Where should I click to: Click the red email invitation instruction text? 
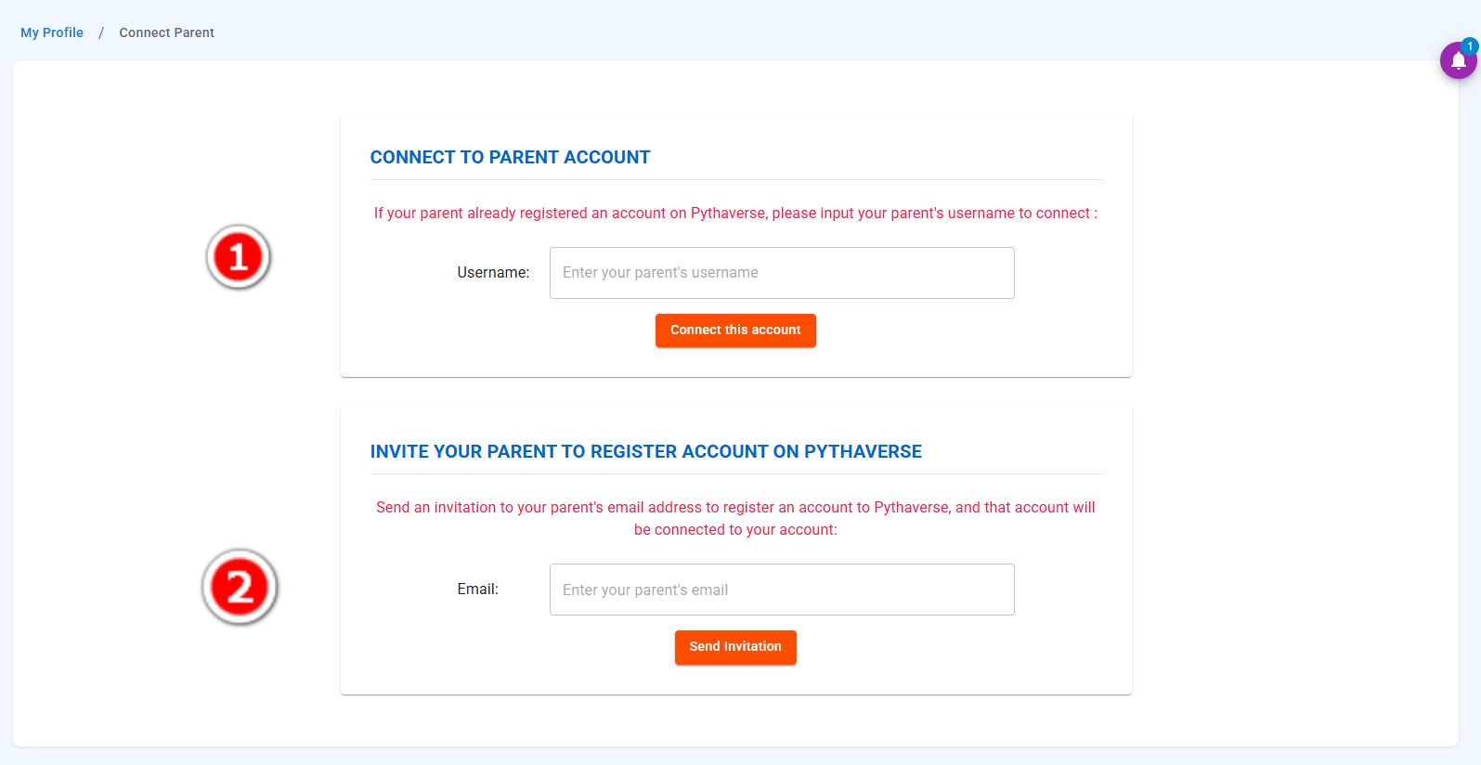click(x=735, y=508)
